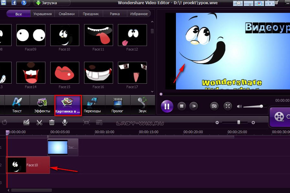Click the film reel create button
This screenshot has width=290, height=193.
click(x=279, y=117)
